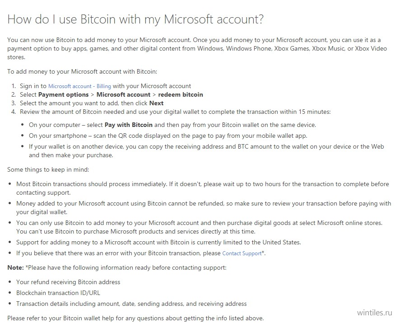Click the Blockchain transaction ID/URL bullet

[x=58, y=293]
